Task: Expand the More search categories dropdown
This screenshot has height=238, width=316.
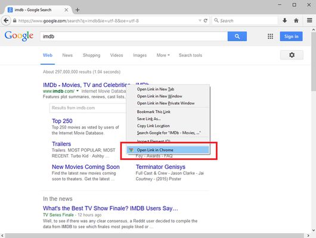Action: [x=163, y=55]
